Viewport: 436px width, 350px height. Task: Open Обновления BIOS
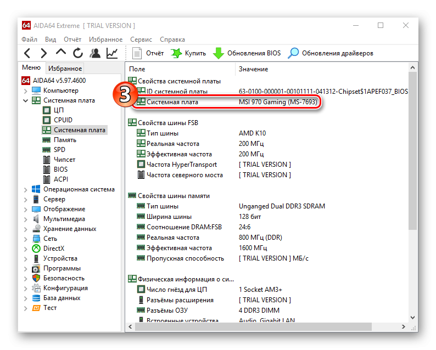[247, 53]
